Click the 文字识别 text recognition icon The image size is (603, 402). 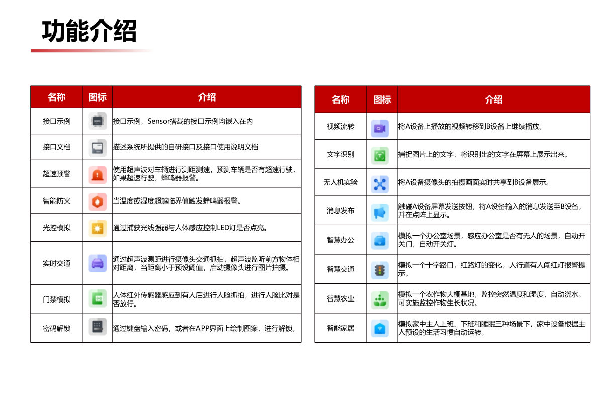pos(380,155)
